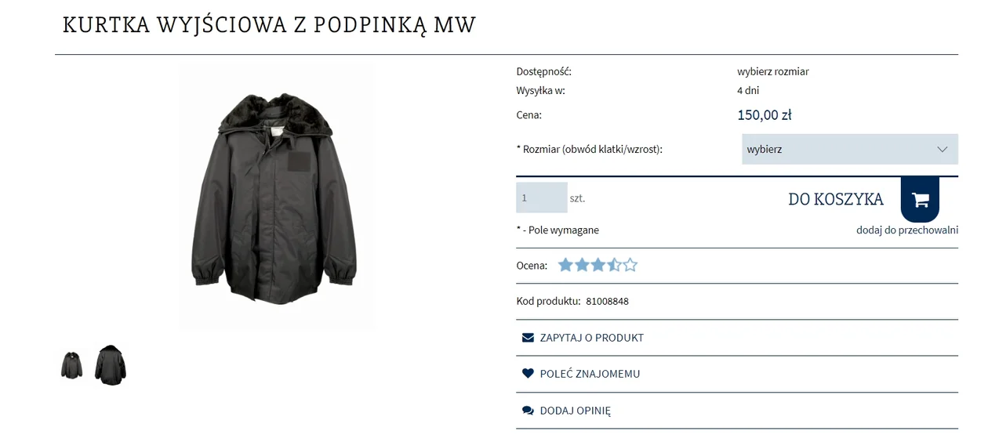This screenshot has width=988, height=442.
Task: Select the fourth rating star
Action: coord(614,265)
